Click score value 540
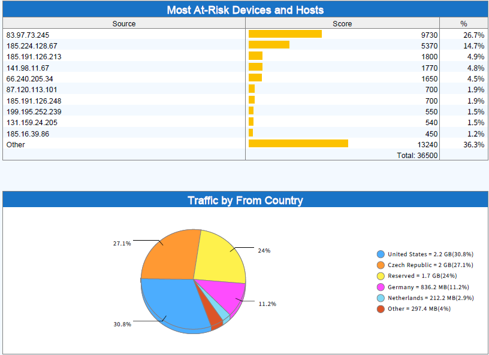The image size is (489, 355). click(x=431, y=123)
